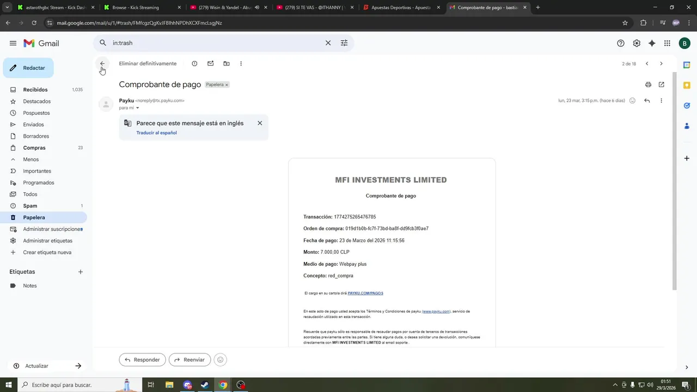
Task: Toggle the main menu hamburger
Action: point(13,43)
